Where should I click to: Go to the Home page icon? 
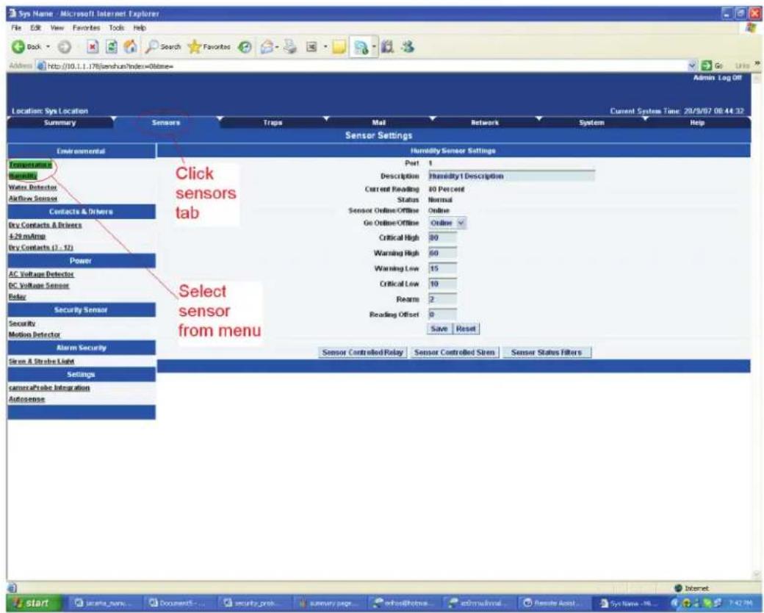coord(130,47)
